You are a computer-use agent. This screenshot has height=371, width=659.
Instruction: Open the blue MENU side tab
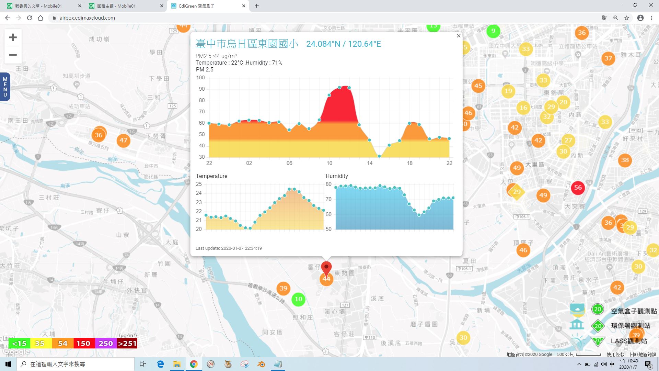click(5, 87)
